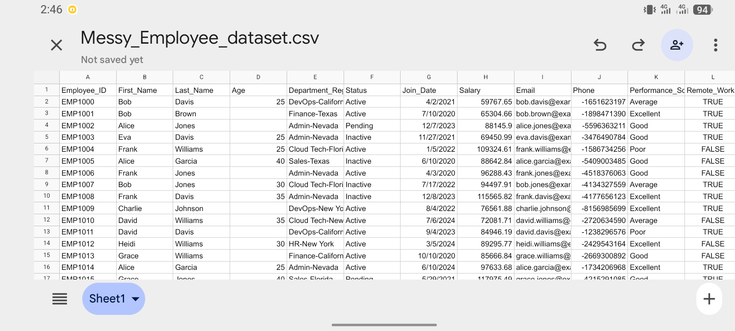735x331 pixels.
Task: Open the share/add person icon
Action: coord(677,45)
